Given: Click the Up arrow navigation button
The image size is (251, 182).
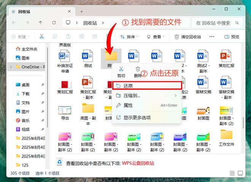Looking at the screenshot, I should 40,23.
